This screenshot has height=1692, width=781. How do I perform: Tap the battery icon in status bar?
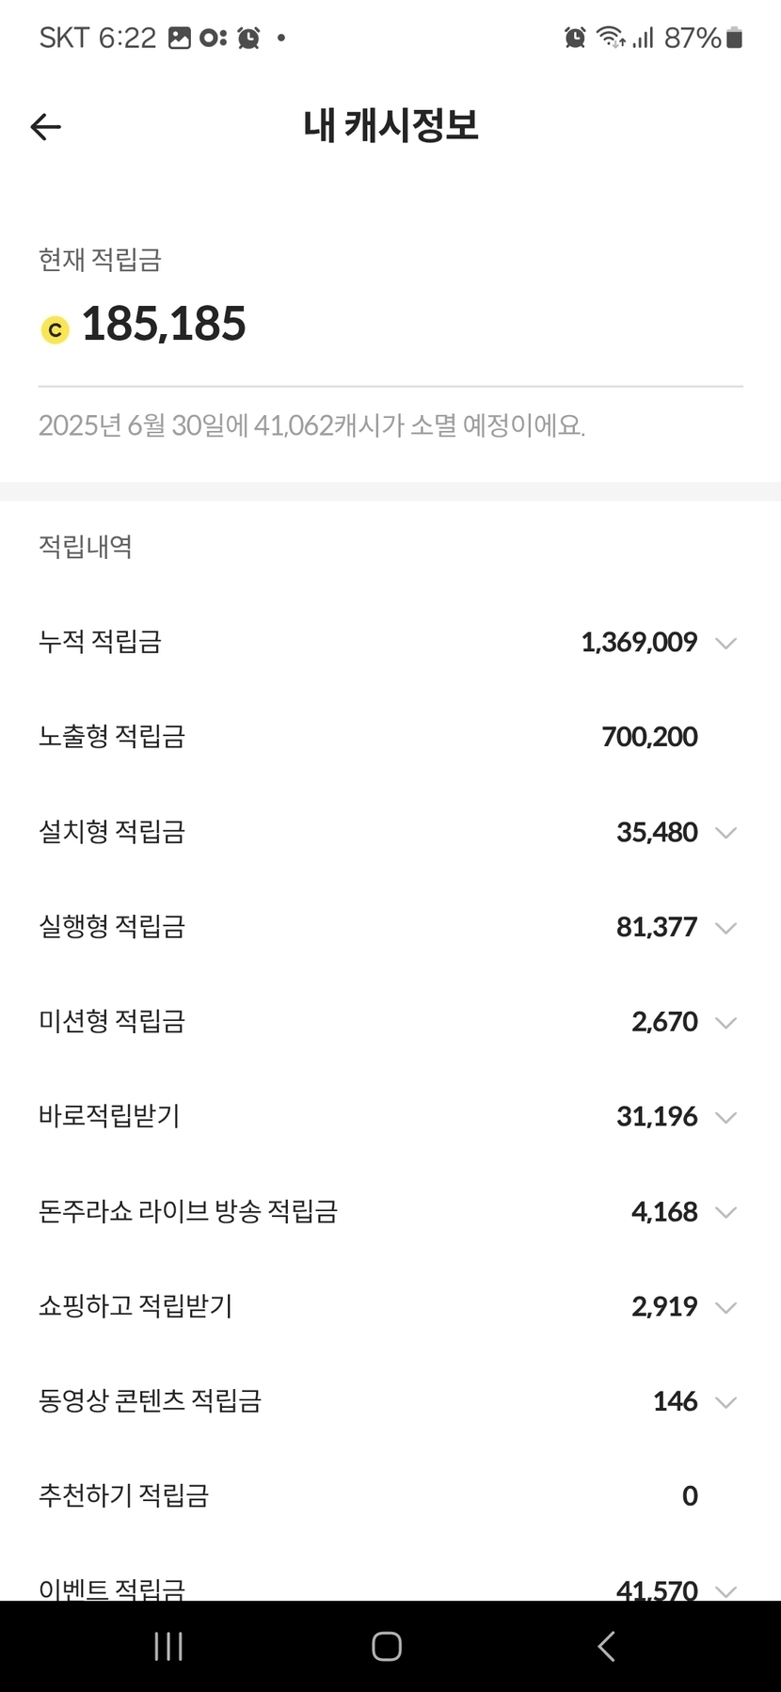pyautogui.click(x=735, y=38)
